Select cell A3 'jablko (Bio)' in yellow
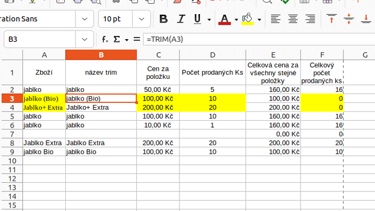Image resolution: width=375 pixels, height=211 pixels. coord(44,98)
